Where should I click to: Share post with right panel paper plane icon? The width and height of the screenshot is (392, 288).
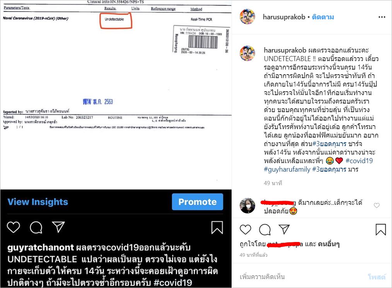pos(284,229)
